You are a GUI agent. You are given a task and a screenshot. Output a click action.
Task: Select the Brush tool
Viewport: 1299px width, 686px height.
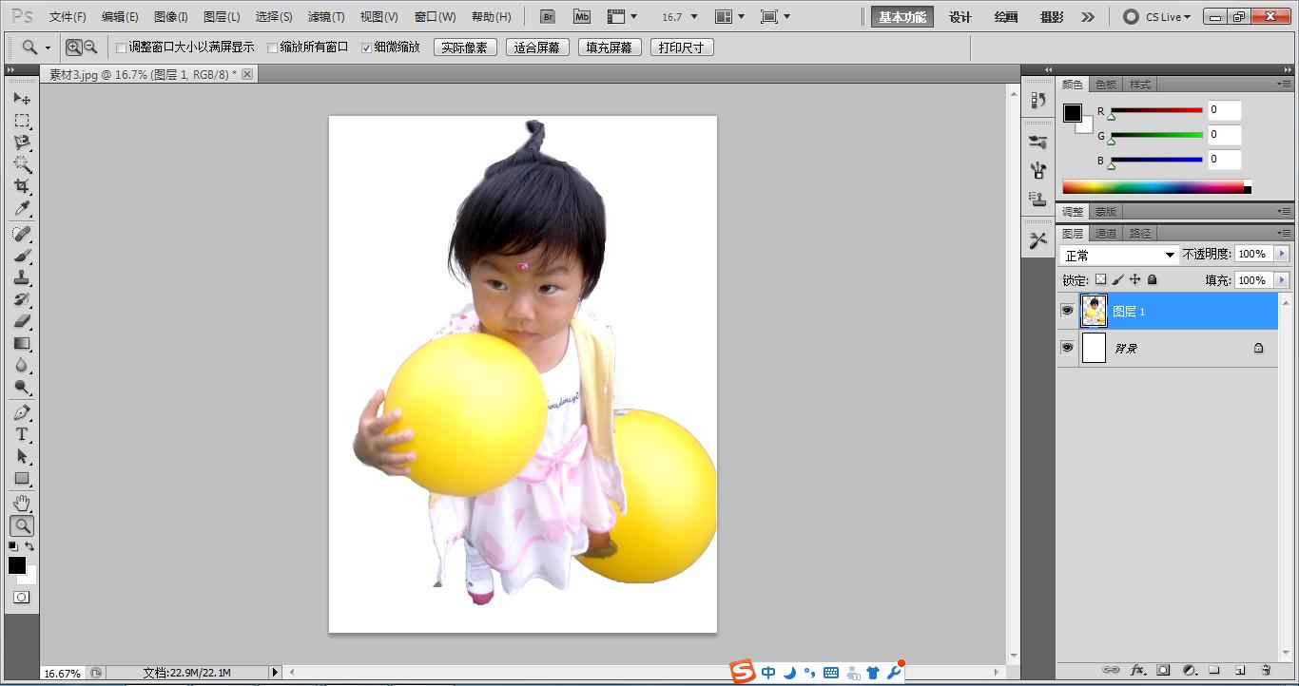tap(21, 257)
